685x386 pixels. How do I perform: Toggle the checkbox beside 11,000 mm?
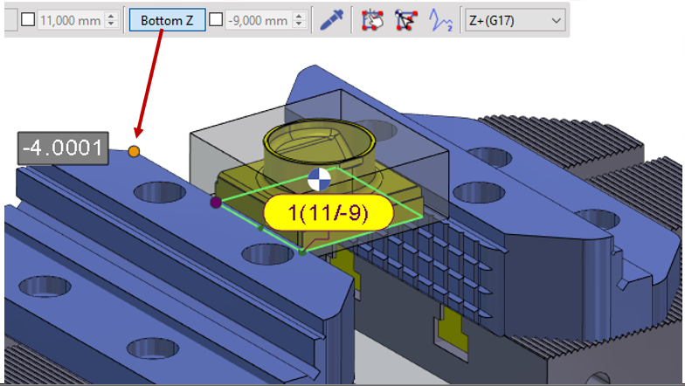pos(28,20)
